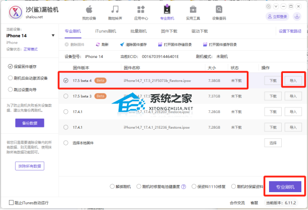Enable 刷机后自动激活设备 option

coord(10,78)
